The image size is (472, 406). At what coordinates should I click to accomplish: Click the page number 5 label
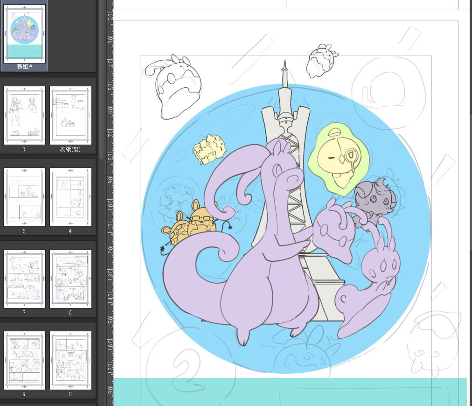coord(24,231)
